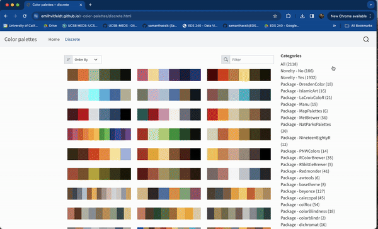378x229 pixels.
Task: Click the rainbow multicolor palette swatch
Action: pyautogui.click(x=99, y=134)
